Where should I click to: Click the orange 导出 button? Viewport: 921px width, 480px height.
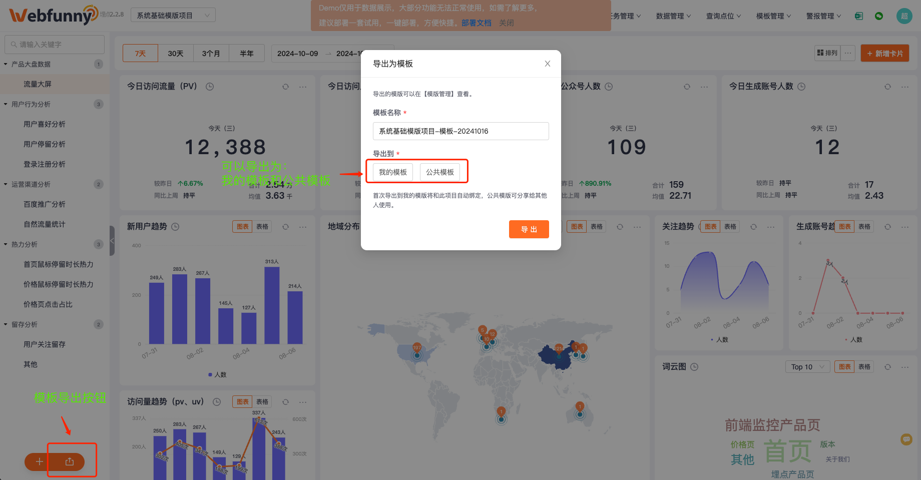[x=529, y=229]
